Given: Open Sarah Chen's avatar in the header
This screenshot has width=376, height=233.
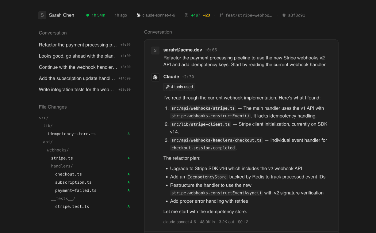Looking at the screenshot, I should click(x=42, y=15).
